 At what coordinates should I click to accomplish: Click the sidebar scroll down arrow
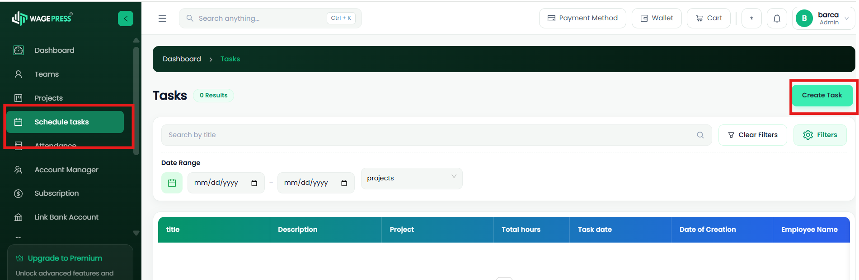(x=136, y=233)
